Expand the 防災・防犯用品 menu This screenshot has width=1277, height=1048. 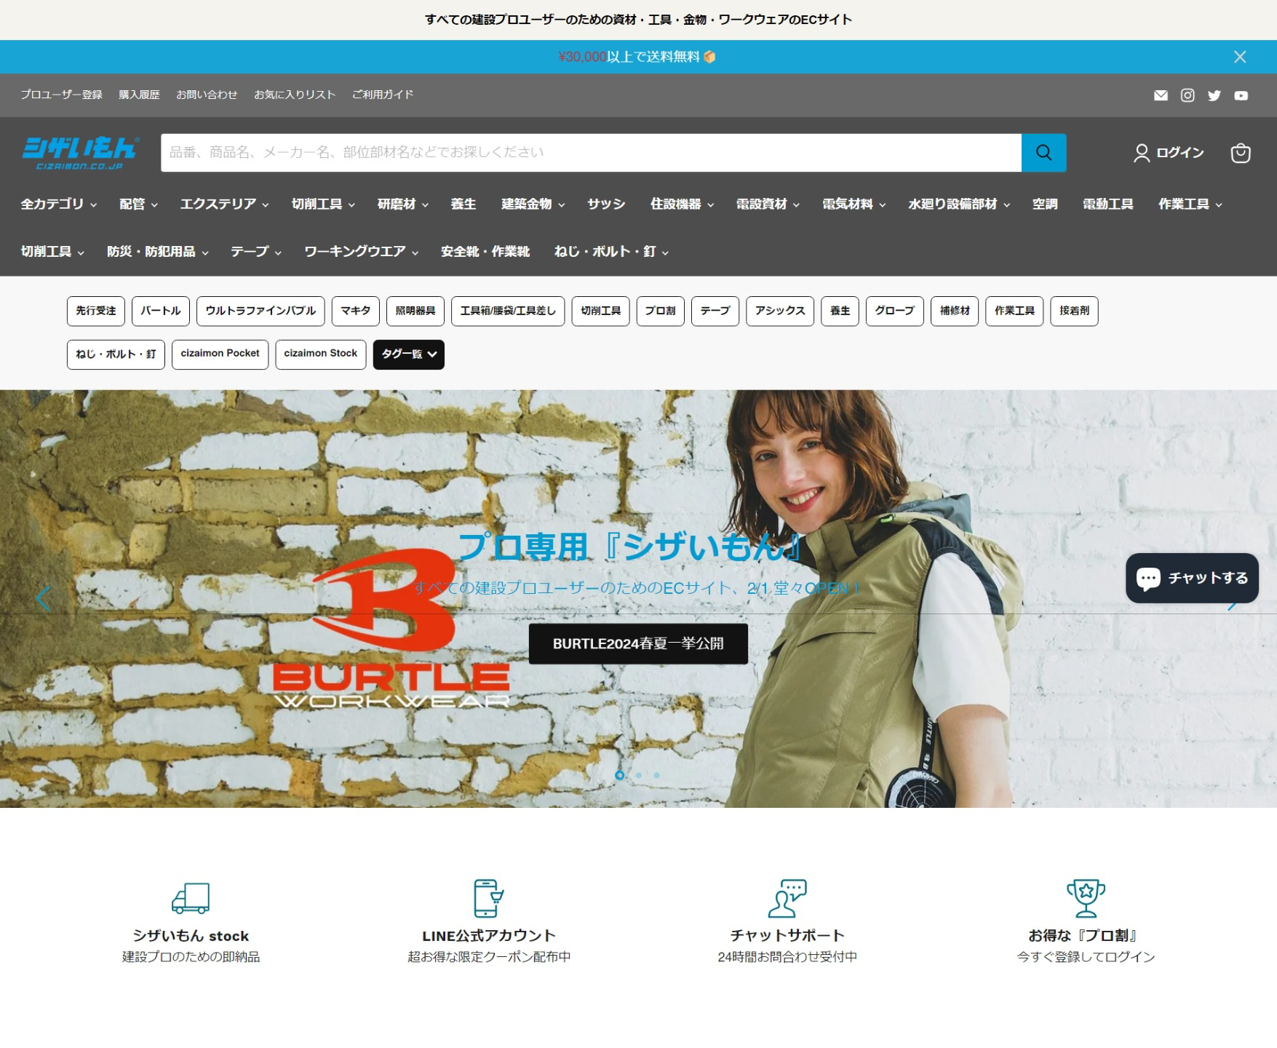point(158,252)
